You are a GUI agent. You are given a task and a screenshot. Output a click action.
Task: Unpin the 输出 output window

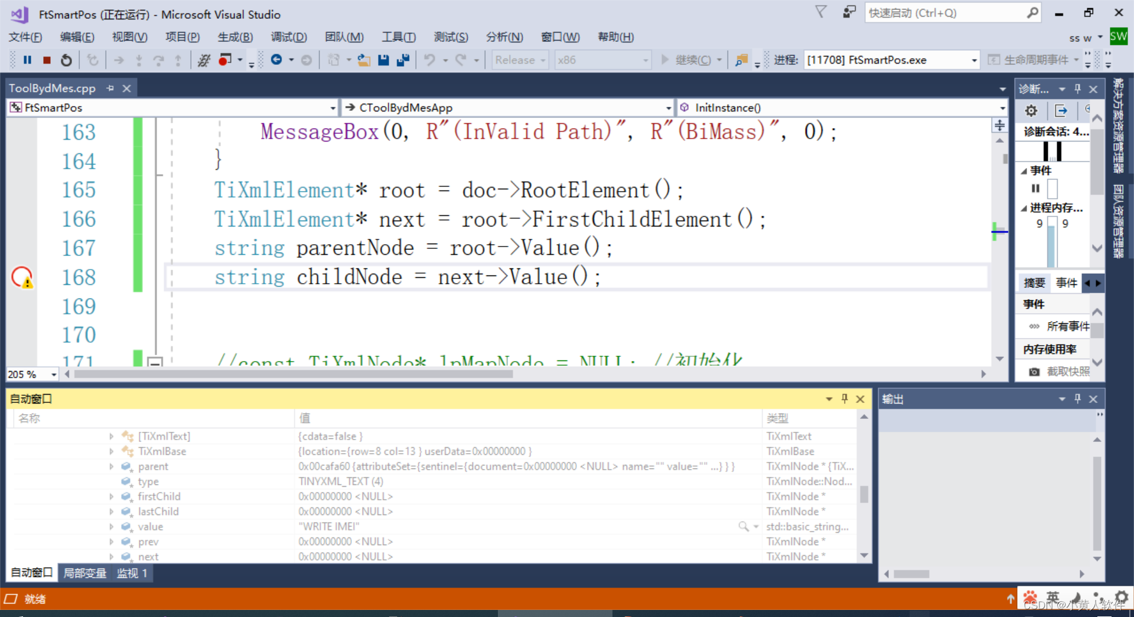(1077, 399)
